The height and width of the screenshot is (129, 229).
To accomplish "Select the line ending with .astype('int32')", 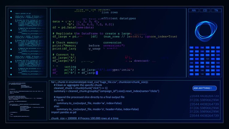I will 93,70.
